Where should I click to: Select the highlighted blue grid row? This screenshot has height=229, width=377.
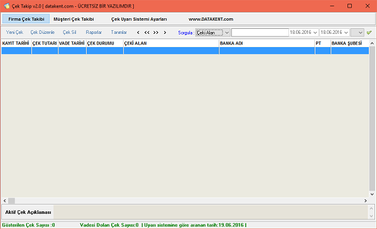(x=185, y=51)
